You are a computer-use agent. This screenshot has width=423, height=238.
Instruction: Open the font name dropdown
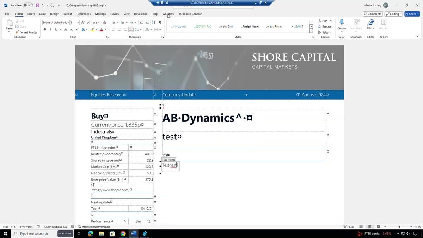click(68, 23)
